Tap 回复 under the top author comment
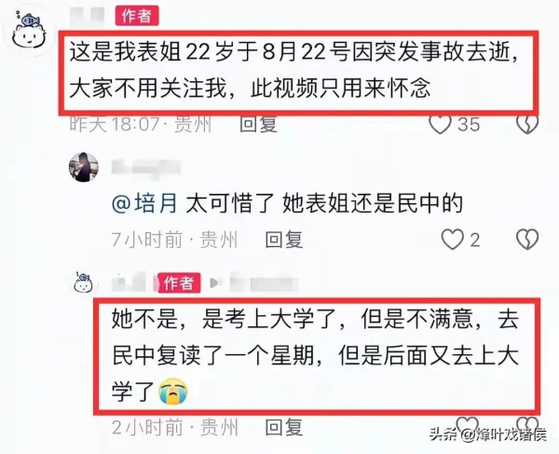This screenshot has height=454, width=559. tap(258, 124)
